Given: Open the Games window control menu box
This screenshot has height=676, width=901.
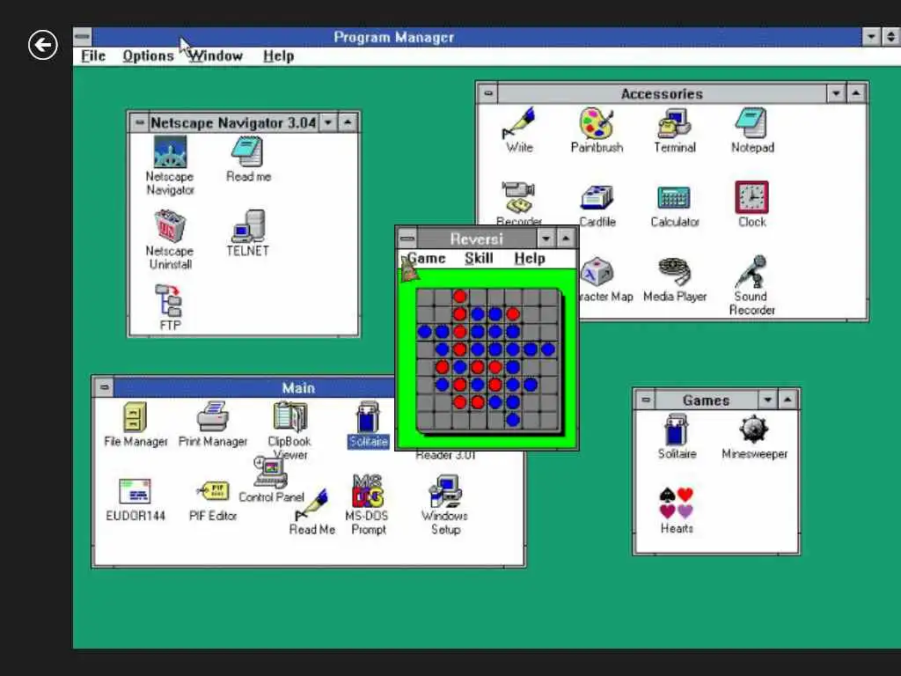Looking at the screenshot, I should coord(645,400).
